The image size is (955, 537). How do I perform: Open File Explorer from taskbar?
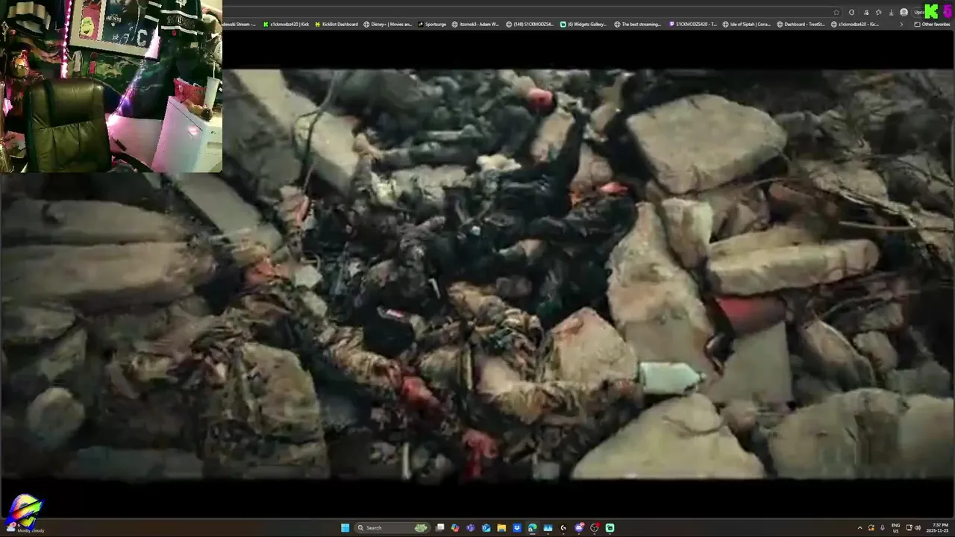[501, 527]
